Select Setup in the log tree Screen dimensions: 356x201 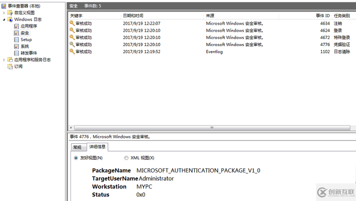coord(26,40)
